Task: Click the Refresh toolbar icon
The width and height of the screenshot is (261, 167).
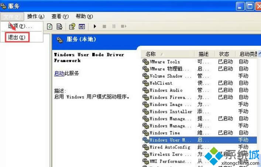Action: [49, 26]
